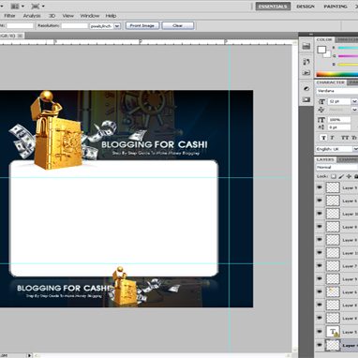Open the font size dropdown in Character panel

(354, 101)
